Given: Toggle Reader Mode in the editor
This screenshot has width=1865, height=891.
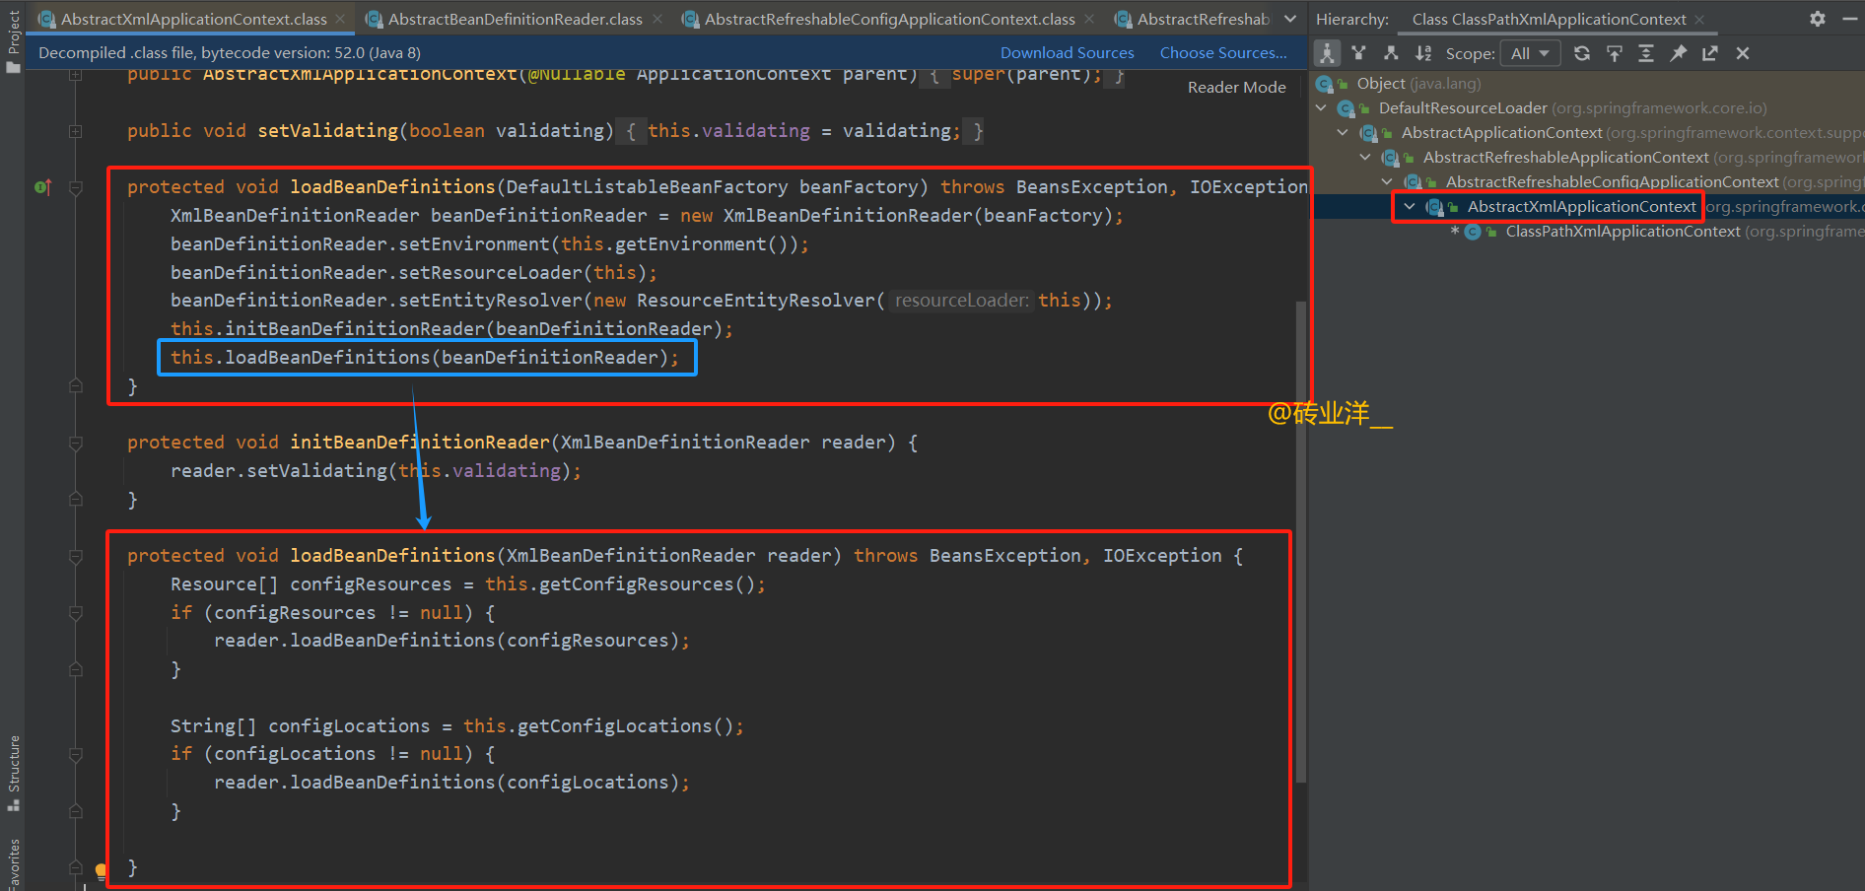Looking at the screenshot, I should click(1236, 88).
